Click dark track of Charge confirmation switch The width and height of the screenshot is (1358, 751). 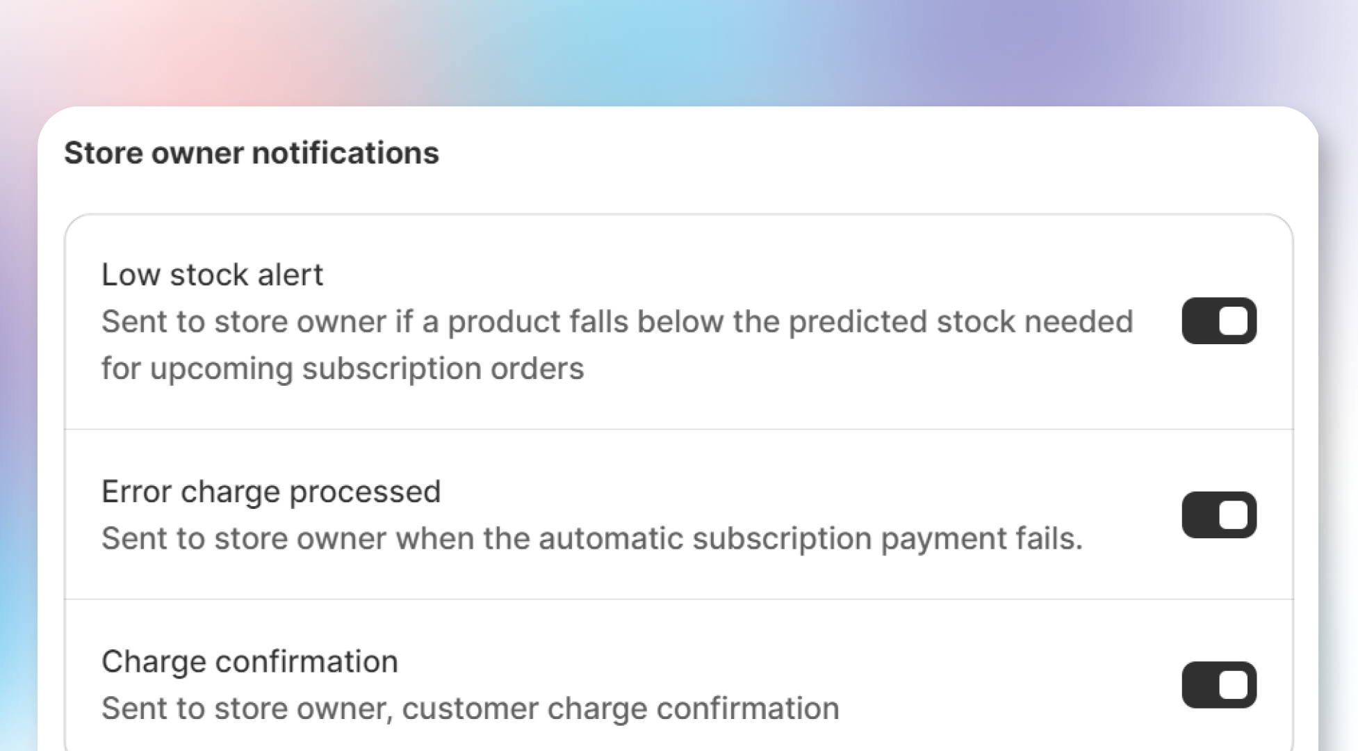1200,684
